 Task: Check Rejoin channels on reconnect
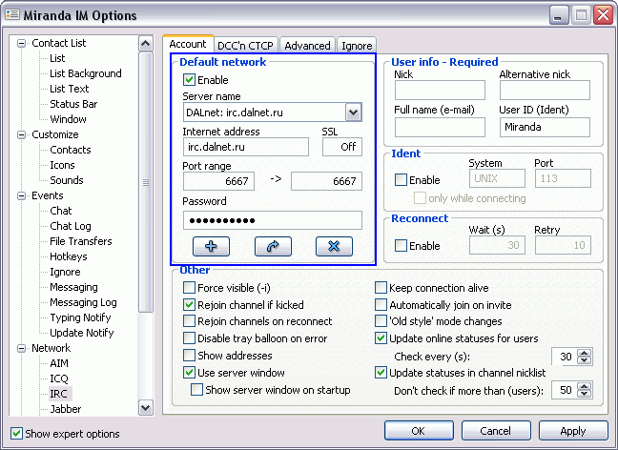pyautogui.click(x=189, y=321)
